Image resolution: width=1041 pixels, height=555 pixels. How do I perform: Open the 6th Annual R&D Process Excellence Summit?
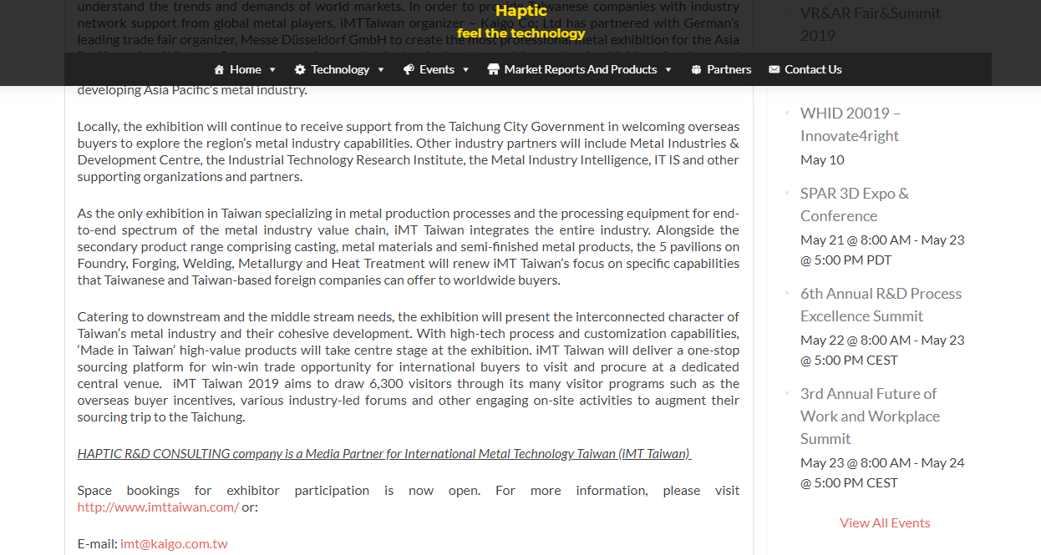coord(881,305)
